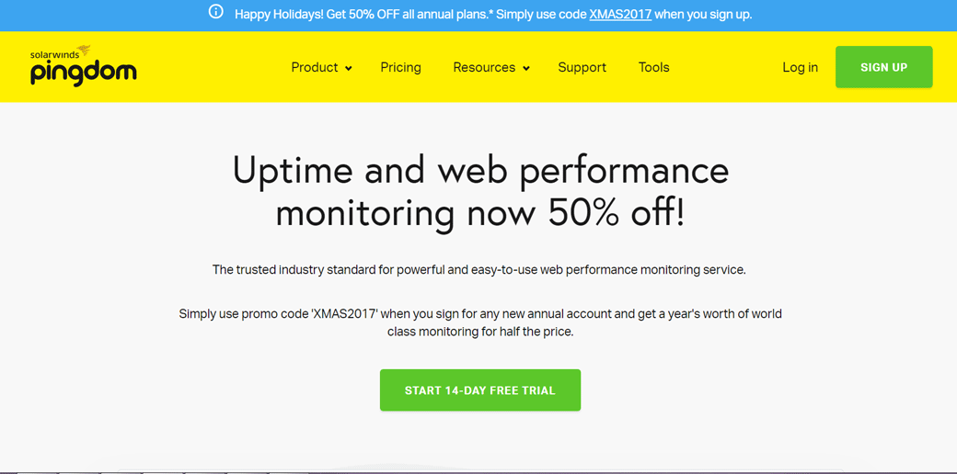This screenshot has height=474, width=957.
Task: Expand the Product dropdown arrow
Action: click(x=349, y=69)
